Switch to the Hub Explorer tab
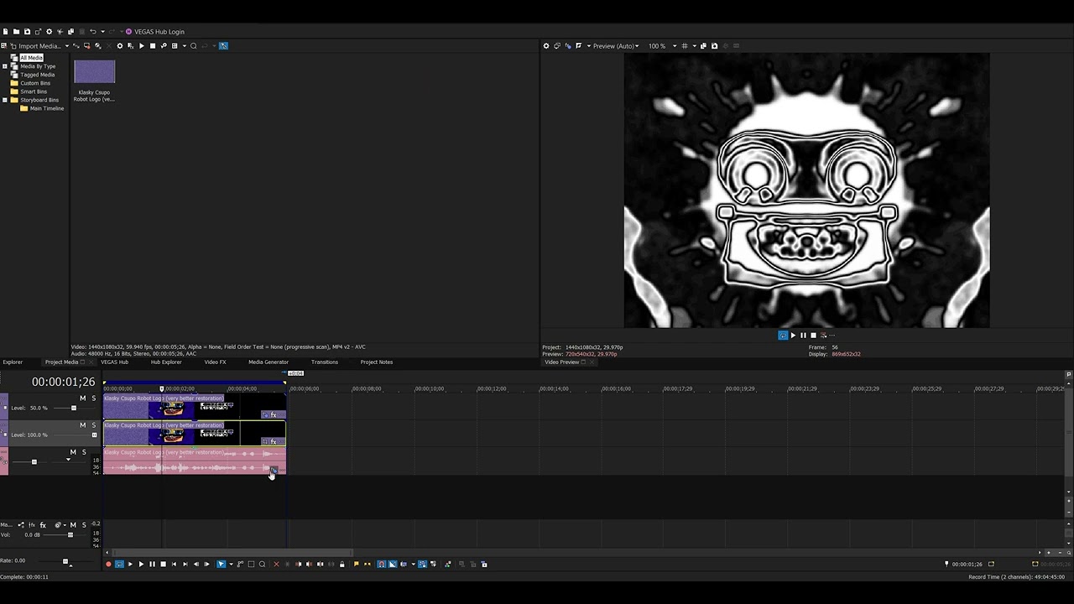The image size is (1074, 604). coord(166,362)
